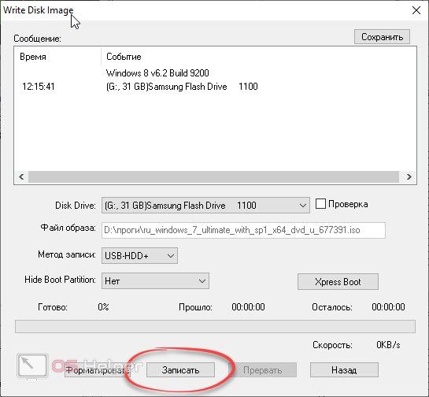Open the Disk Drive dropdown
This screenshot has width=429, height=397.
pos(205,206)
